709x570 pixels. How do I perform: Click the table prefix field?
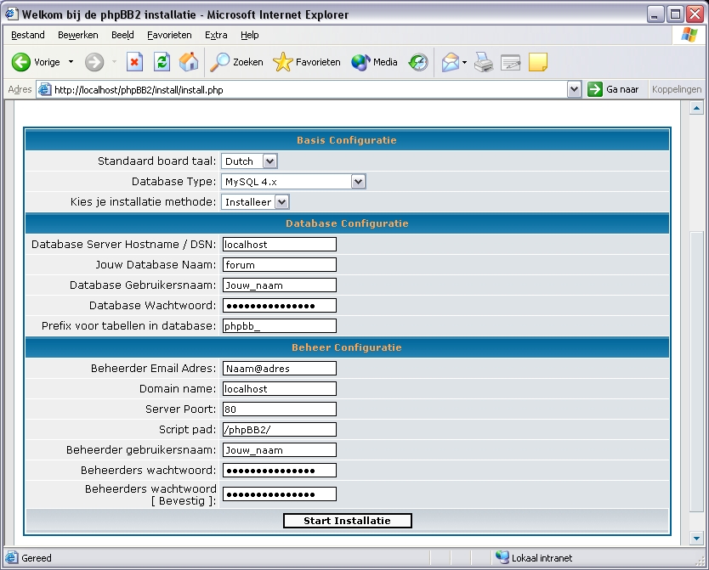click(x=280, y=325)
